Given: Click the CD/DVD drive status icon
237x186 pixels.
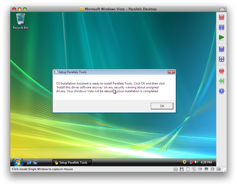Looking at the screenshot, I should [194, 169].
